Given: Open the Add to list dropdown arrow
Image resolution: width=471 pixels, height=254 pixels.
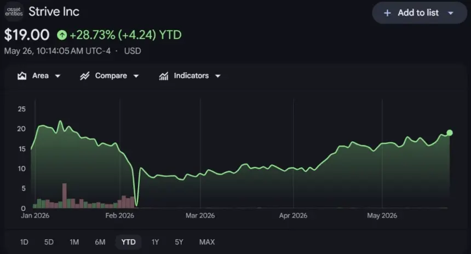Looking at the screenshot, I should click(450, 13).
